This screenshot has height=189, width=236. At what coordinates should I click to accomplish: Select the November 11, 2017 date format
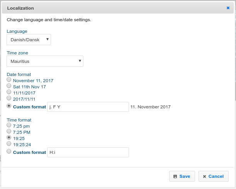(x=9, y=79)
